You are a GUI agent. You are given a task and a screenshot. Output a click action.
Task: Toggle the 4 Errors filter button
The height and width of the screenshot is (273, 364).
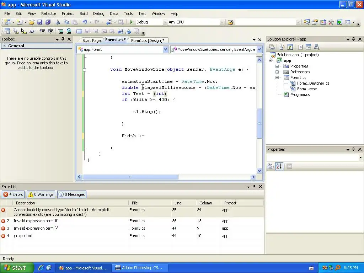pos(13,194)
